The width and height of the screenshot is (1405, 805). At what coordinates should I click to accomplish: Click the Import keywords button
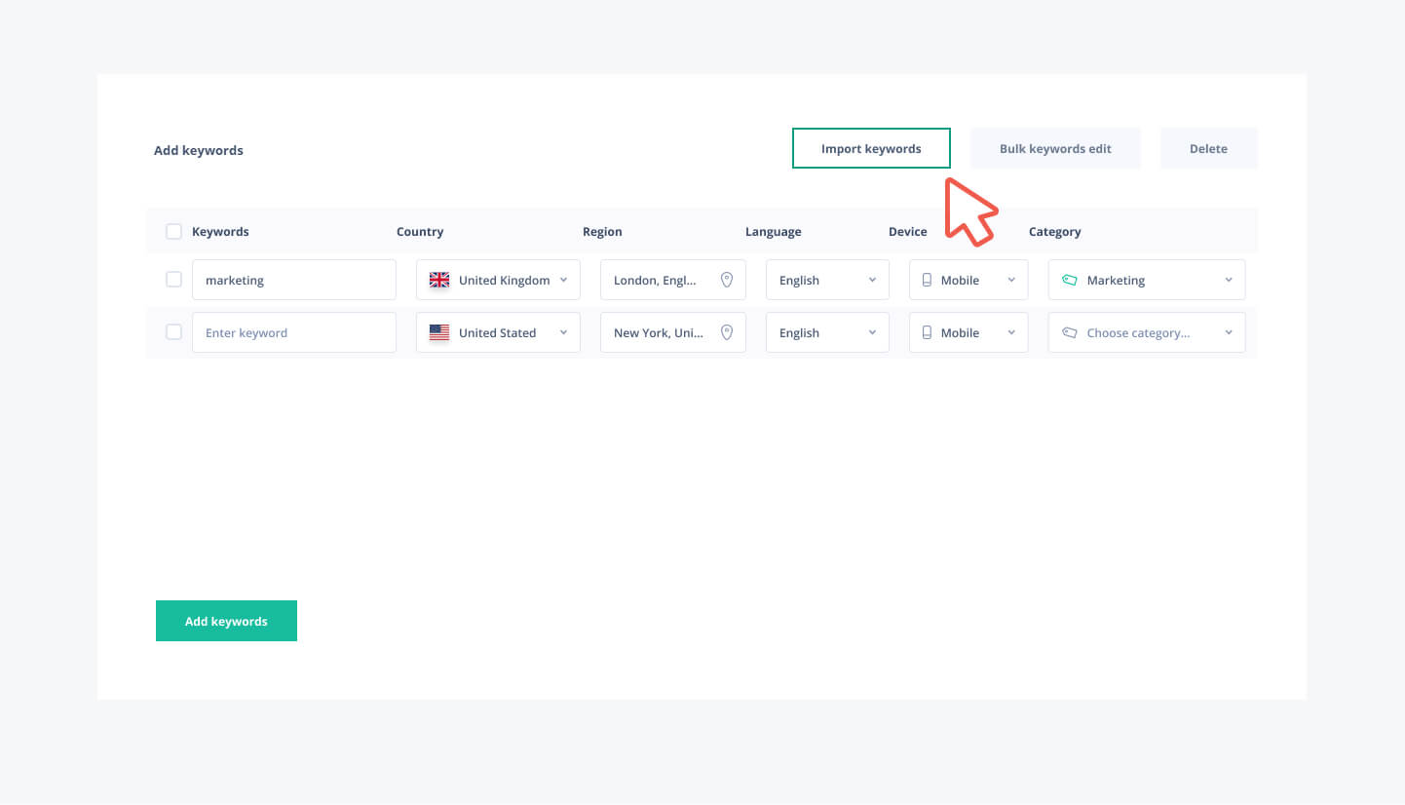tap(871, 148)
